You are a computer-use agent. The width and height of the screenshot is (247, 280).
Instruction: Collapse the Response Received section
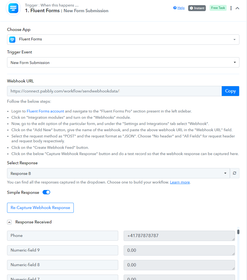(9, 222)
